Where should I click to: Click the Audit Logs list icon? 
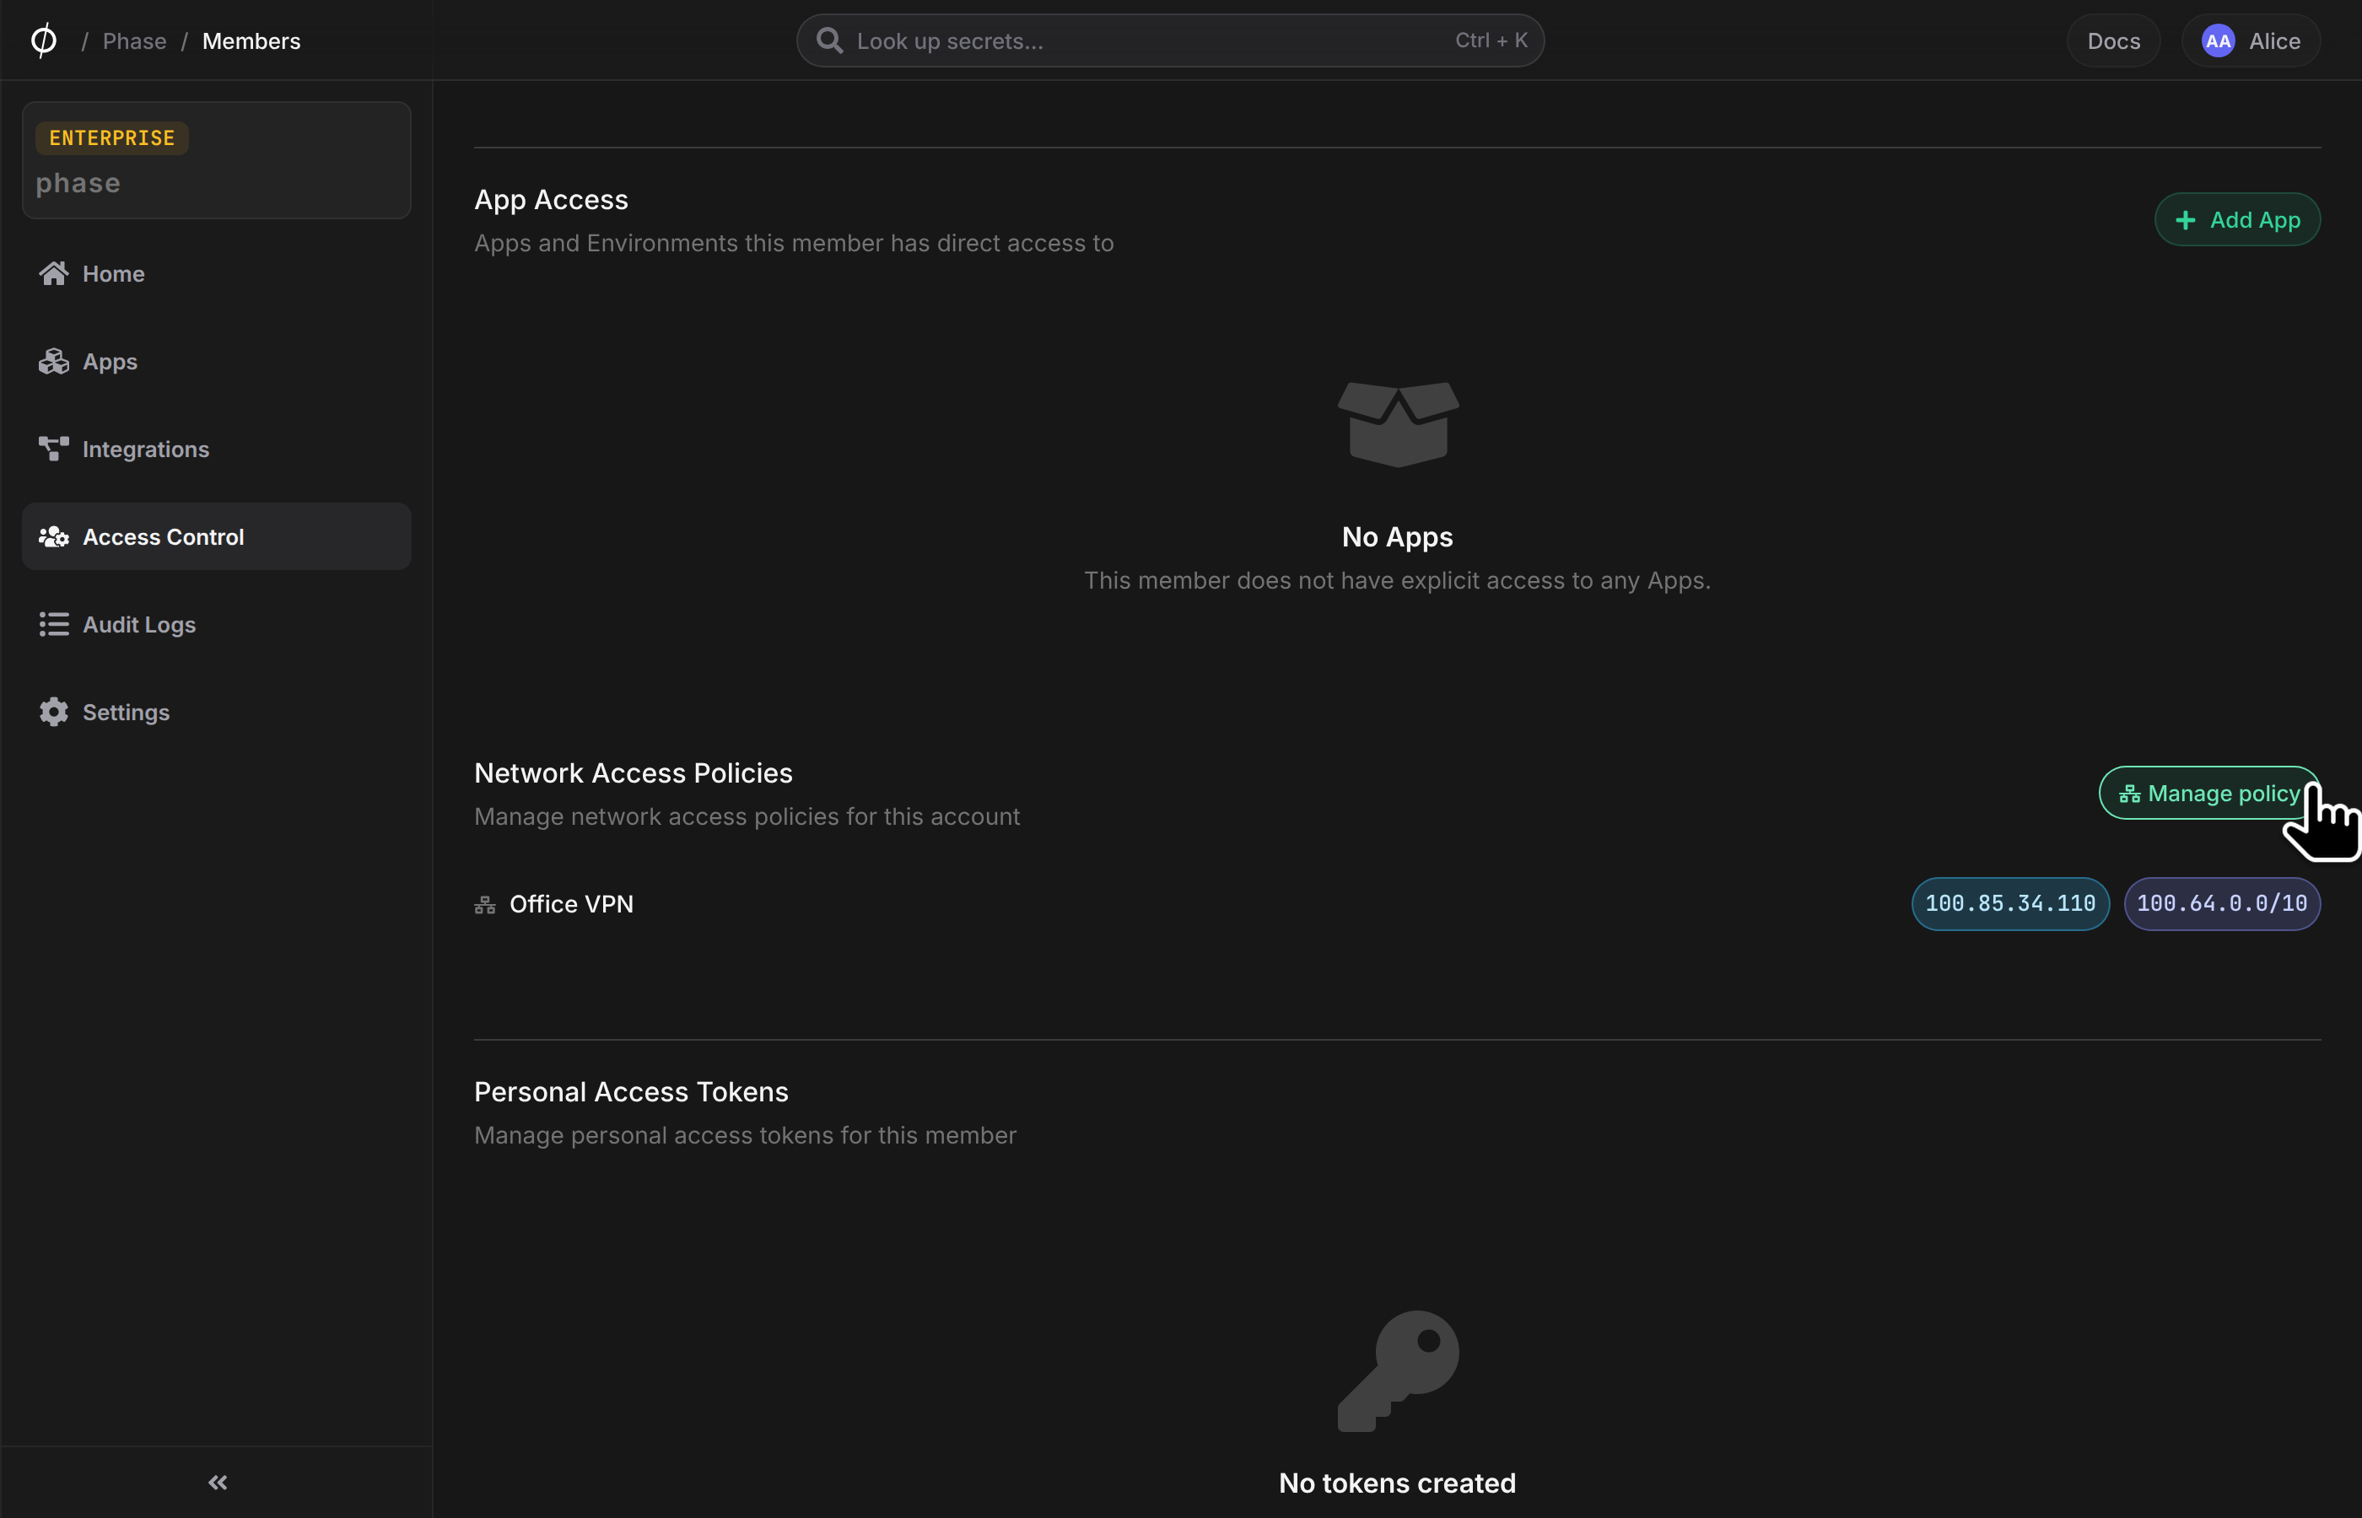pos(53,624)
